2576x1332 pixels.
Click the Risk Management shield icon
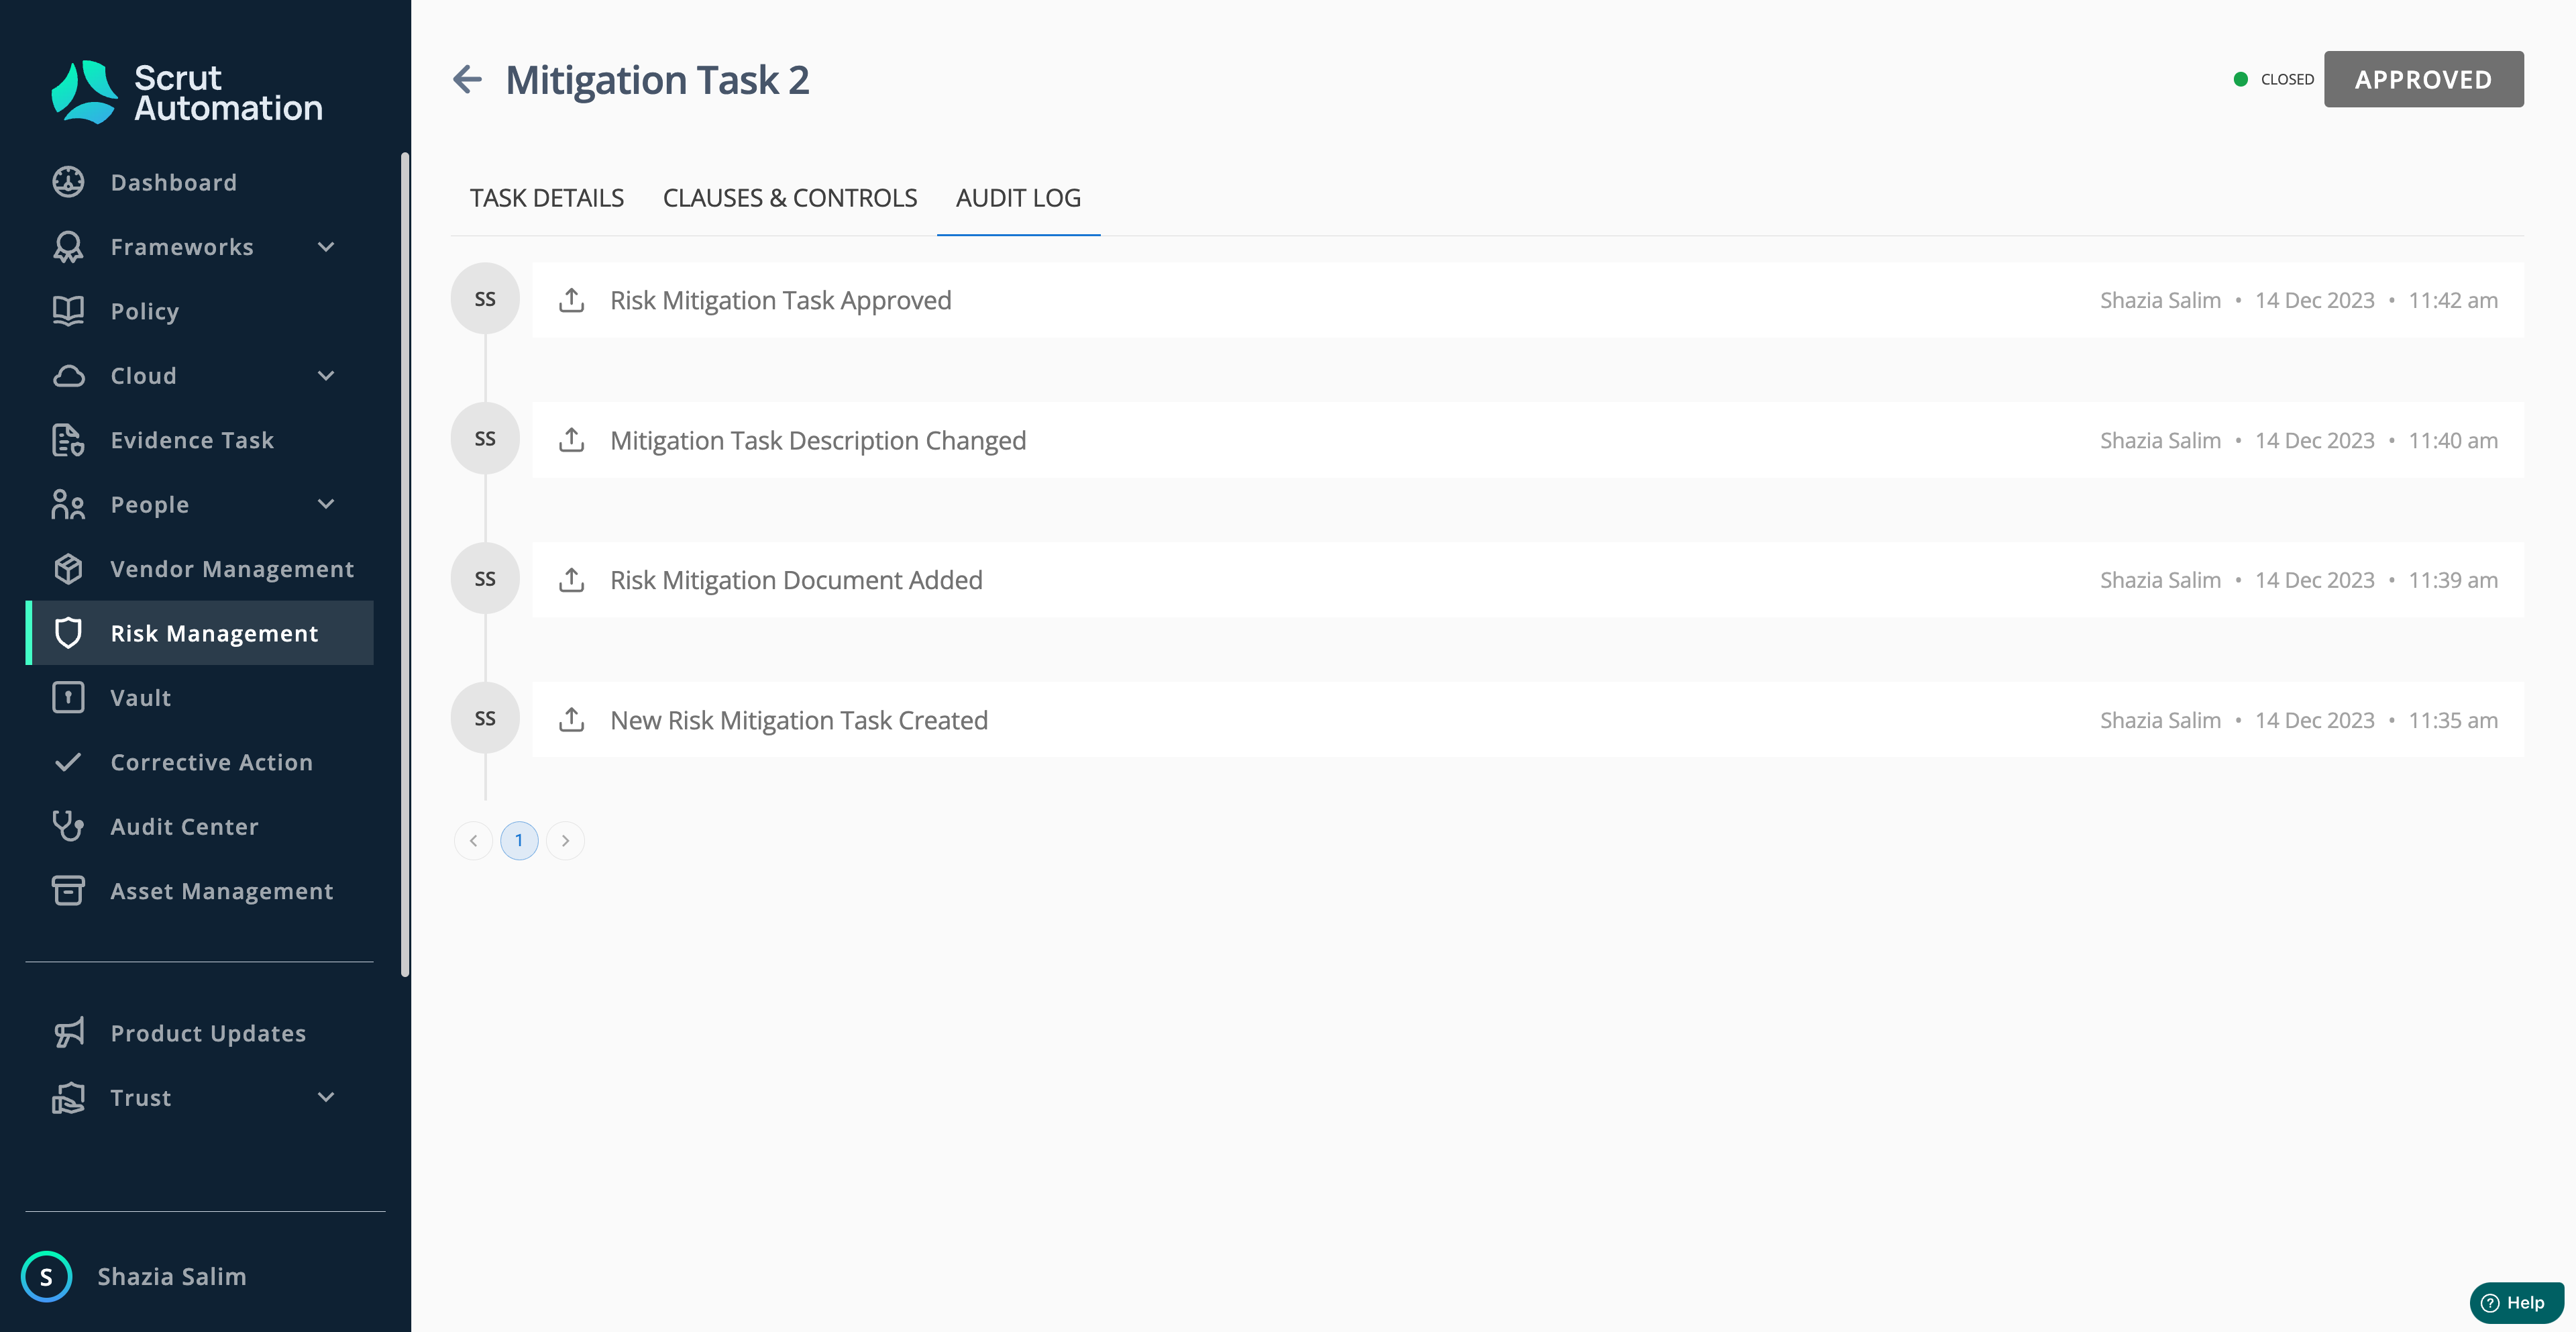[x=68, y=633]
